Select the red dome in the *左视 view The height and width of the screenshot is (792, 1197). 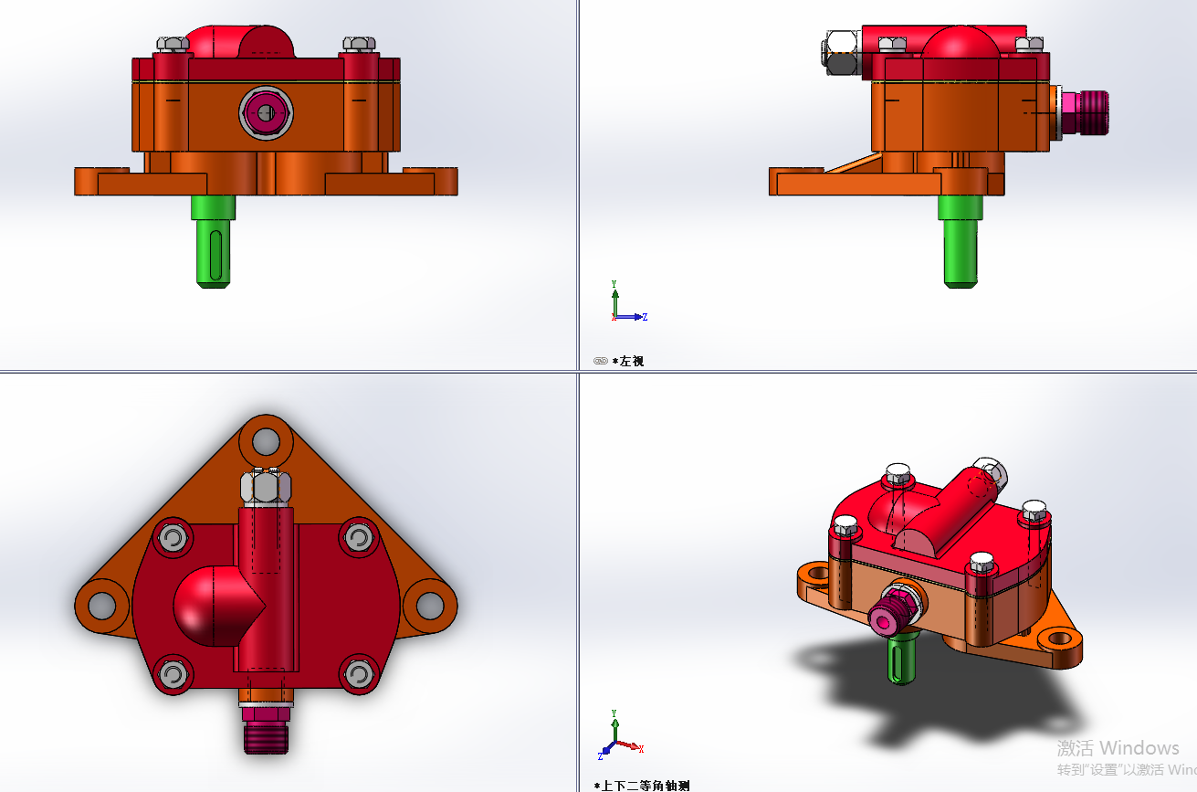pyautogui.click(x=961, y=41)
